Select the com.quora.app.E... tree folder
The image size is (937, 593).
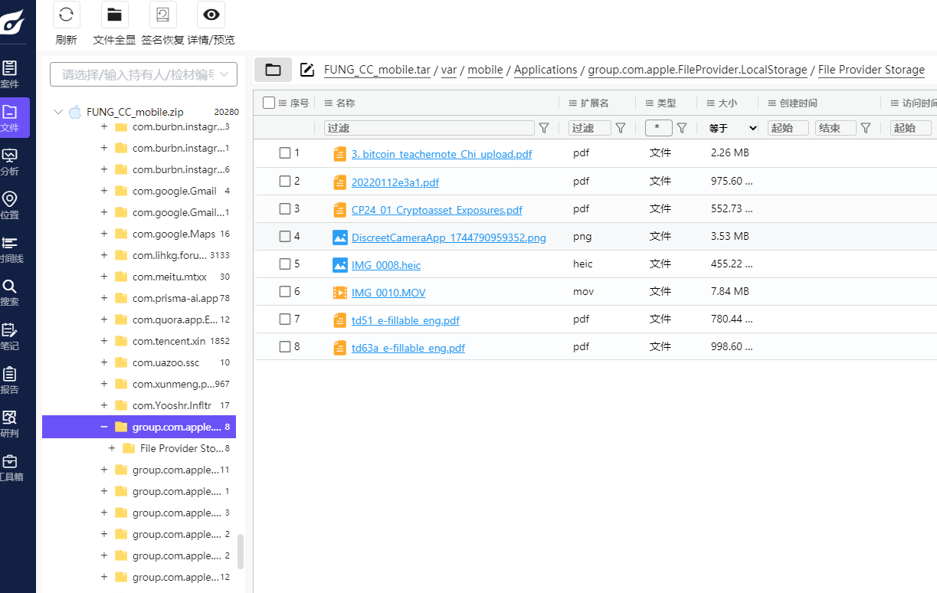pyautogui.click(x=175, y=319)
